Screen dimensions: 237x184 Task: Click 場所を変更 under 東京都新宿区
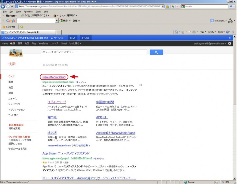click(x=14, y=128)
